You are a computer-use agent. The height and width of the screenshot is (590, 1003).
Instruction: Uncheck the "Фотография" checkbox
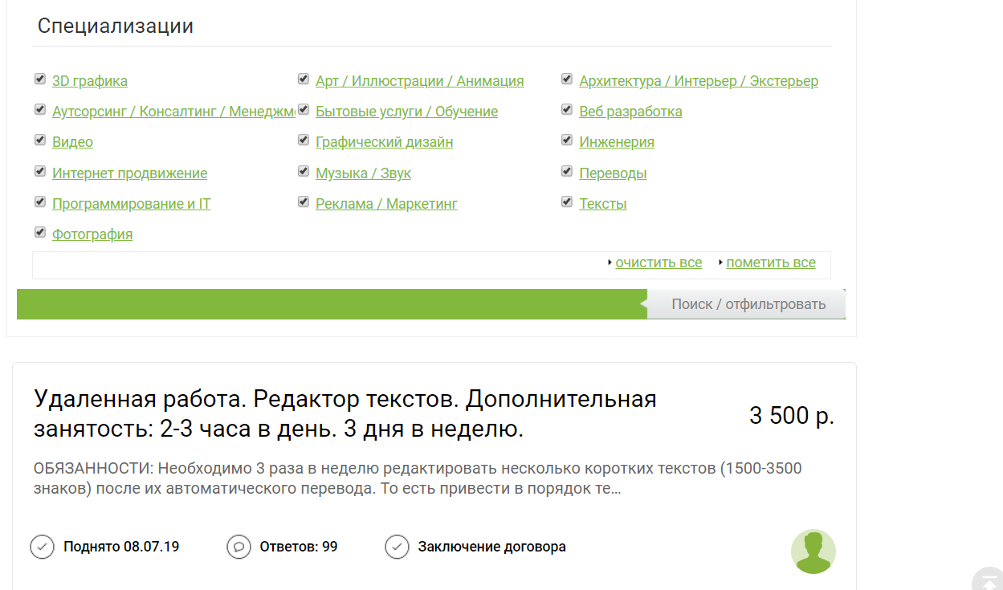pyautogui.click(x=40, y=231)
